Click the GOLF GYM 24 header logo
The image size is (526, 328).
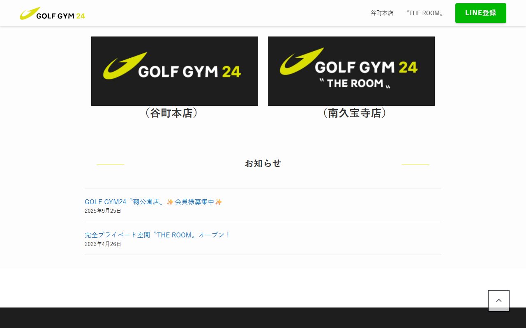(53, 13)
